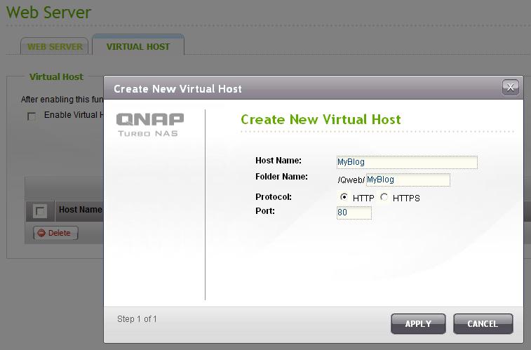Open the Virtual Host tab
This screenshot has width=531, height=350.
pyautogui.click(x=138, y=47)
